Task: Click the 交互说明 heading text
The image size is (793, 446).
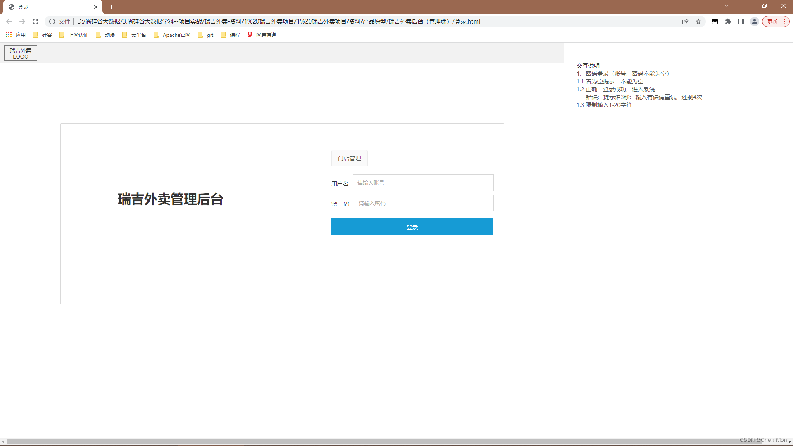Action: coord(588,66)
